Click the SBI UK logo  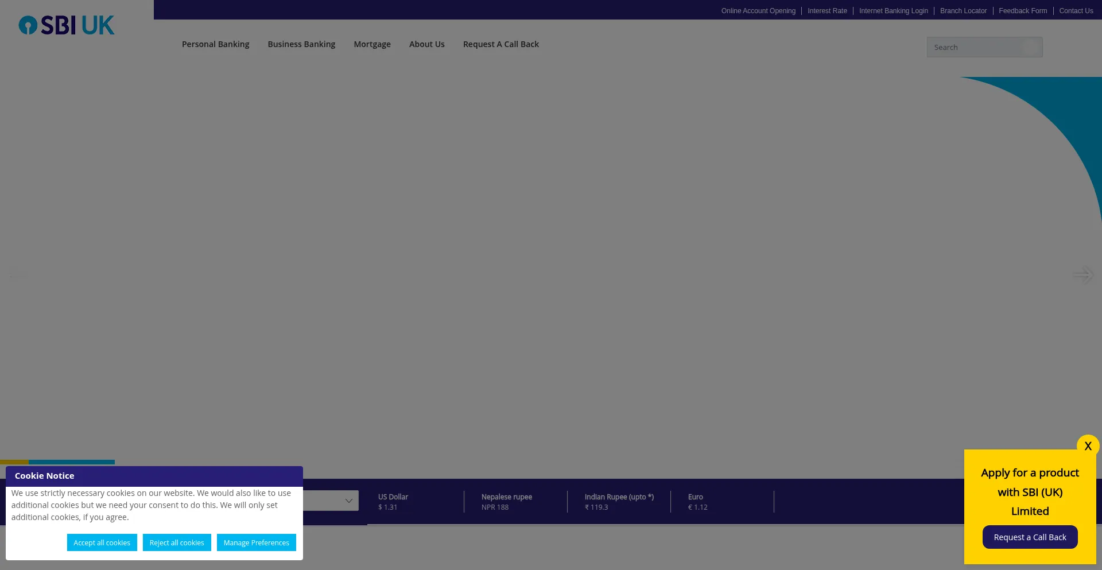click(67, 25)
